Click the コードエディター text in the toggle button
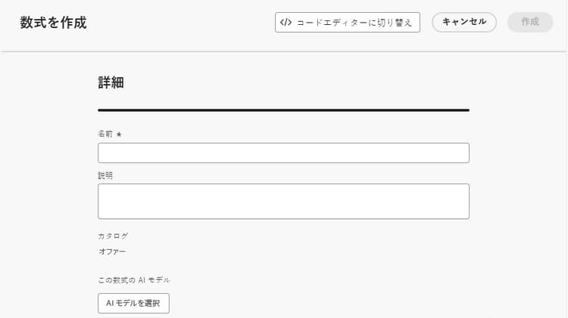Screen dimensions: 568x318 coord(327,23)
